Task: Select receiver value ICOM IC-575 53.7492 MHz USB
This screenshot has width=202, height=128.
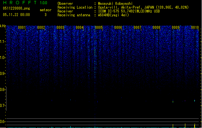Action: pyautogui.click(x=129, y=11)
